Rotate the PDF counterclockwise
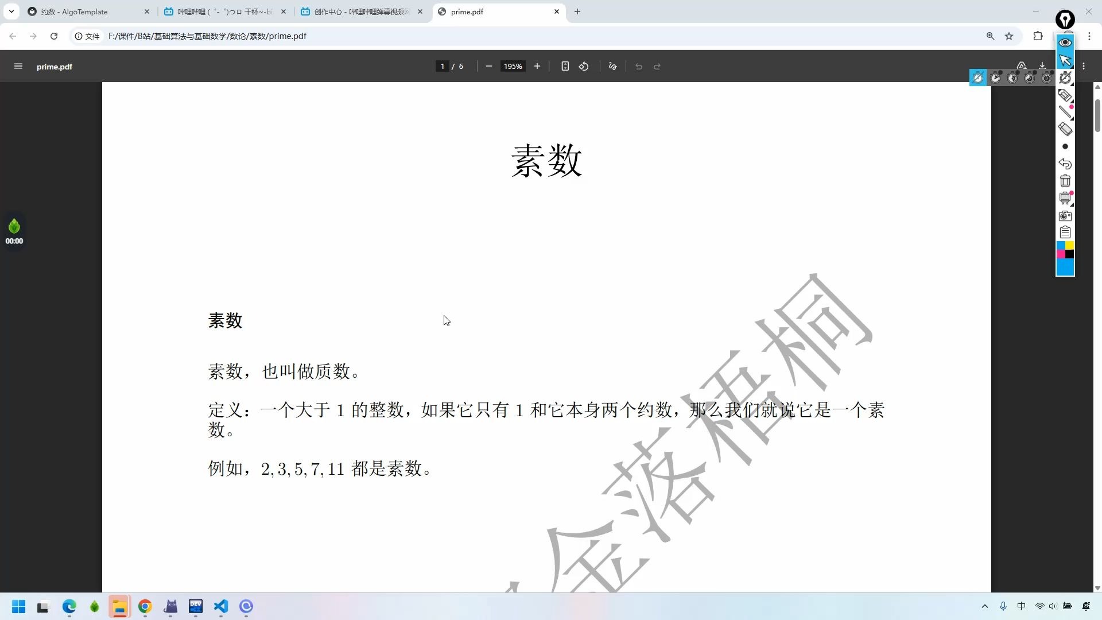This screenshot has height=620, width=1102. click(584, 66)
